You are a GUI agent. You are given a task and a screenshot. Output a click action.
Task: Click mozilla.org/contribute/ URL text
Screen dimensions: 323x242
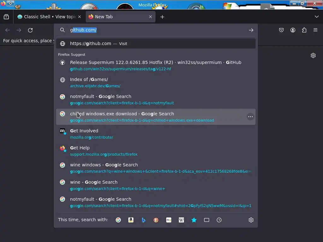pos(91,137)
